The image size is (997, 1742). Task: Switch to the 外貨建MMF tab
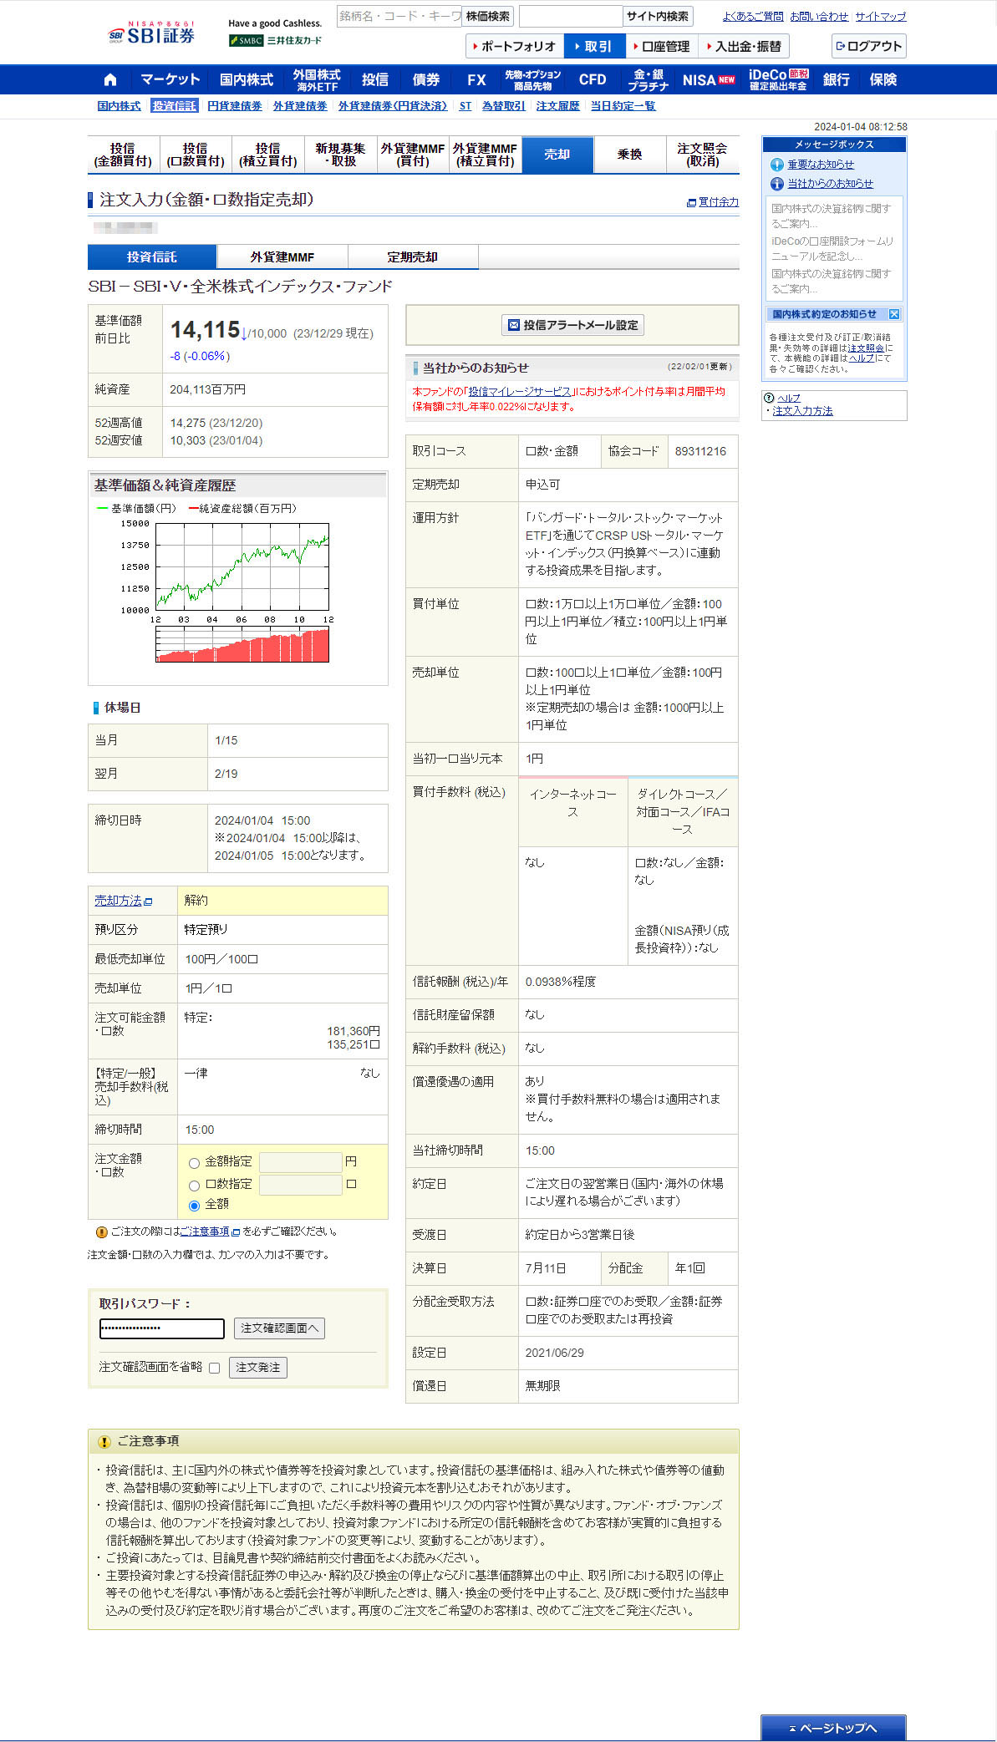[282, 257]
